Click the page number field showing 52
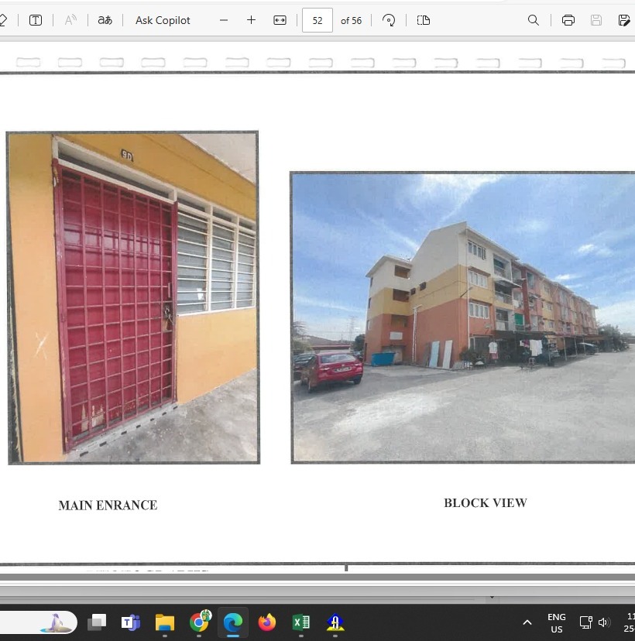The image size is (635, 641). pos(317,20)
